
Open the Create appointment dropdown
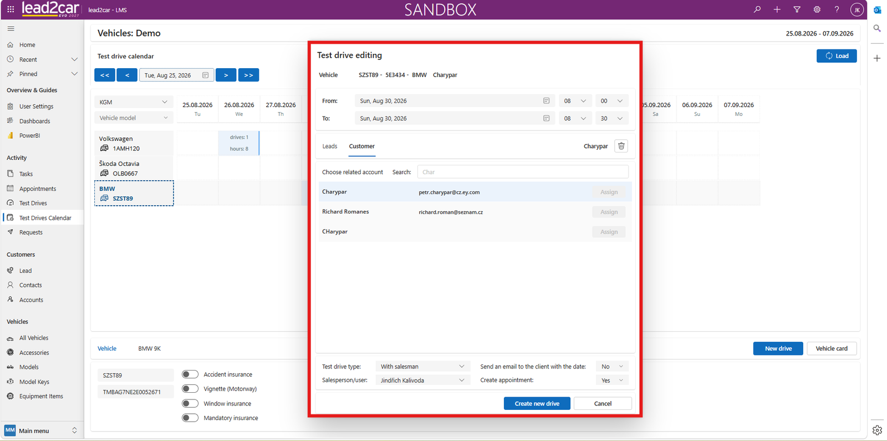(612, 380)
